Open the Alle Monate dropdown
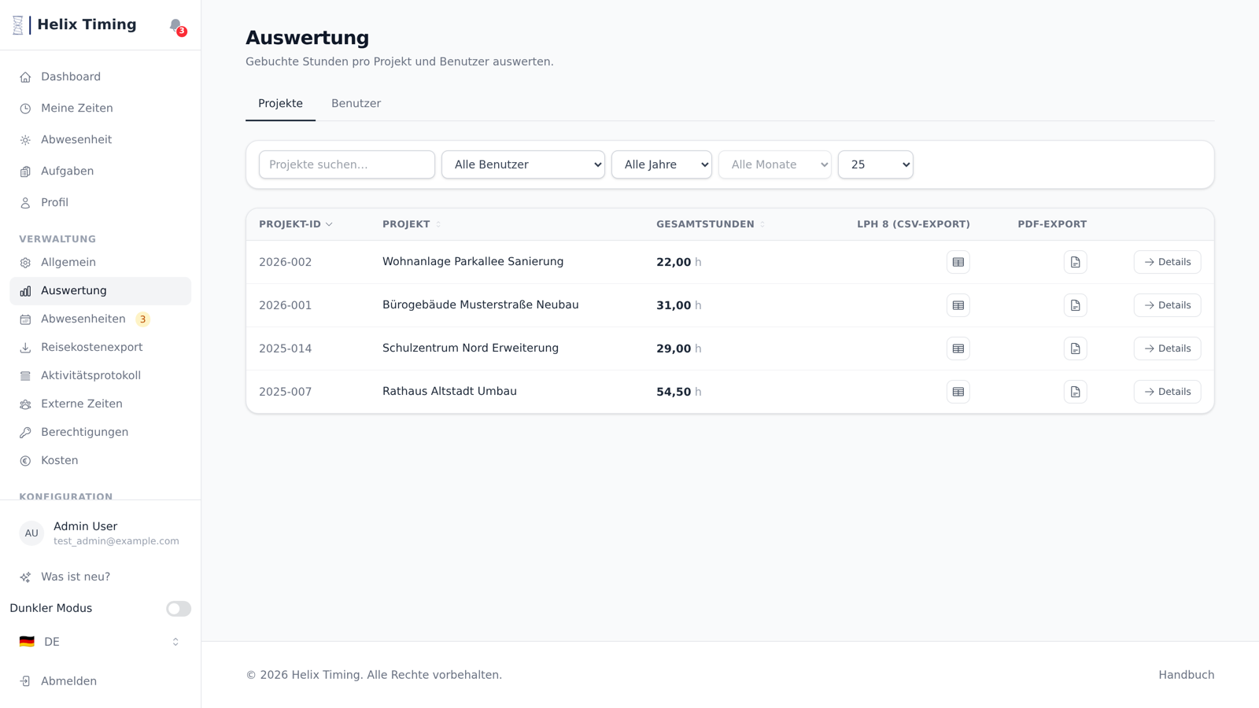The image size is (1259, 708). coord(775,164)
